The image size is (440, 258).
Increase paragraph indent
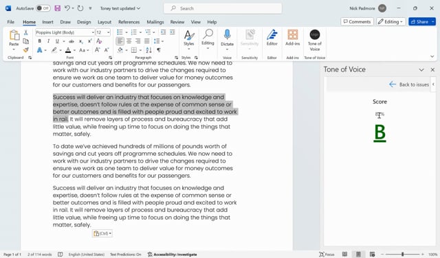pyautogui.click(x=173, y=32)
